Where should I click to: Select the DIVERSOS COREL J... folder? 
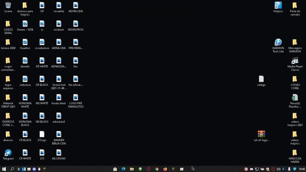tap(8, 119)
